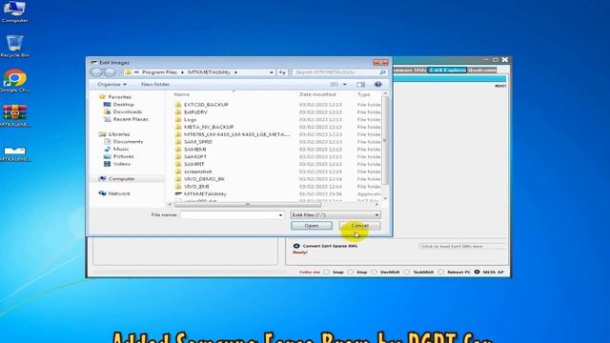Select the Reboot PC radio button
The image size is (610, 343).
[440, 272]
